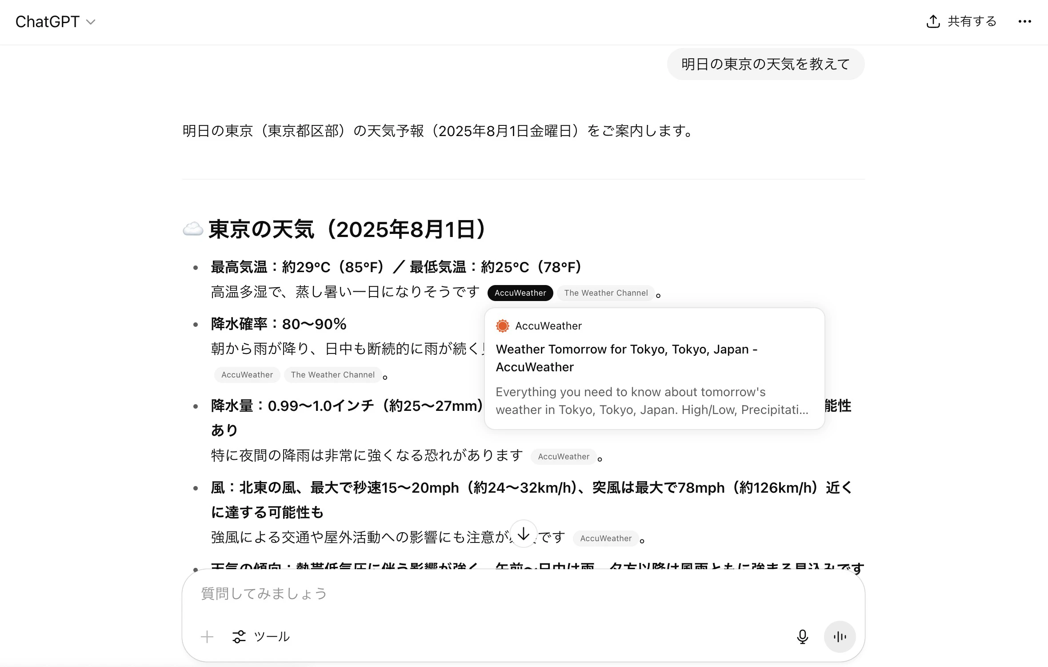Click the AccuWeather sun logo in popup
Image resolution: width=1048 pixels, height=667 pixels.
click(503, 326)
